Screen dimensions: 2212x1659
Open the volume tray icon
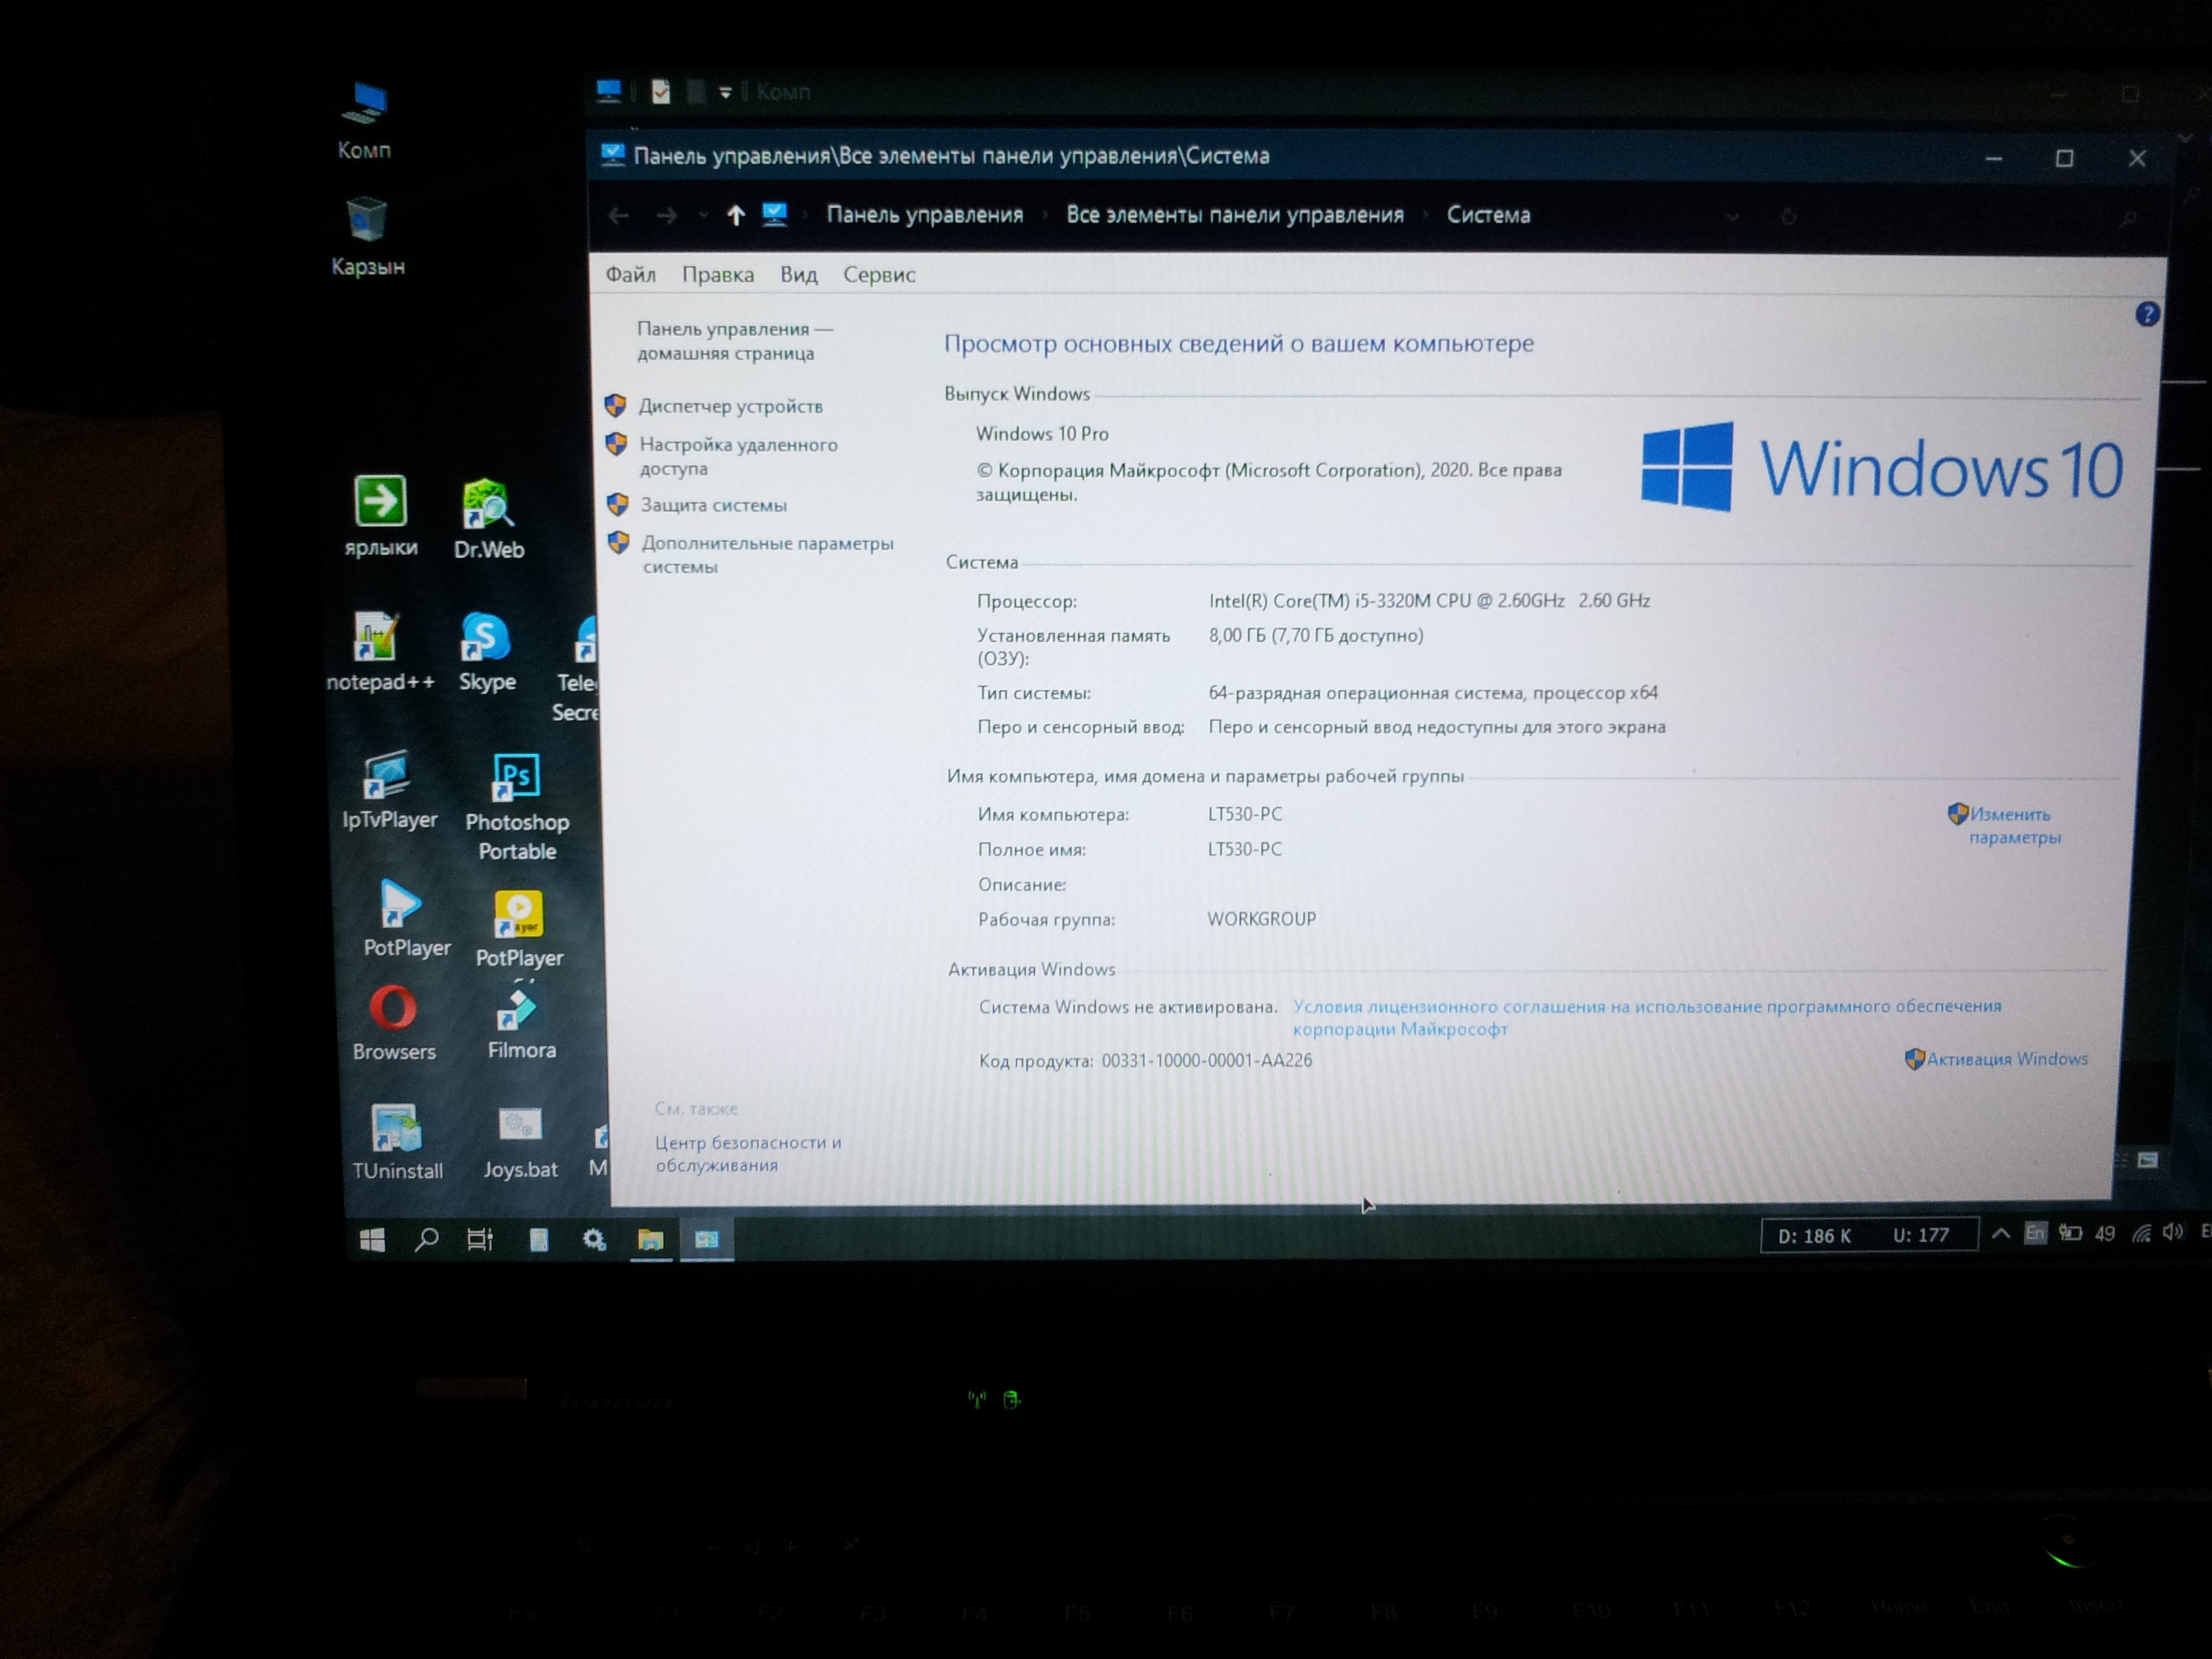coord(2172,1232)
